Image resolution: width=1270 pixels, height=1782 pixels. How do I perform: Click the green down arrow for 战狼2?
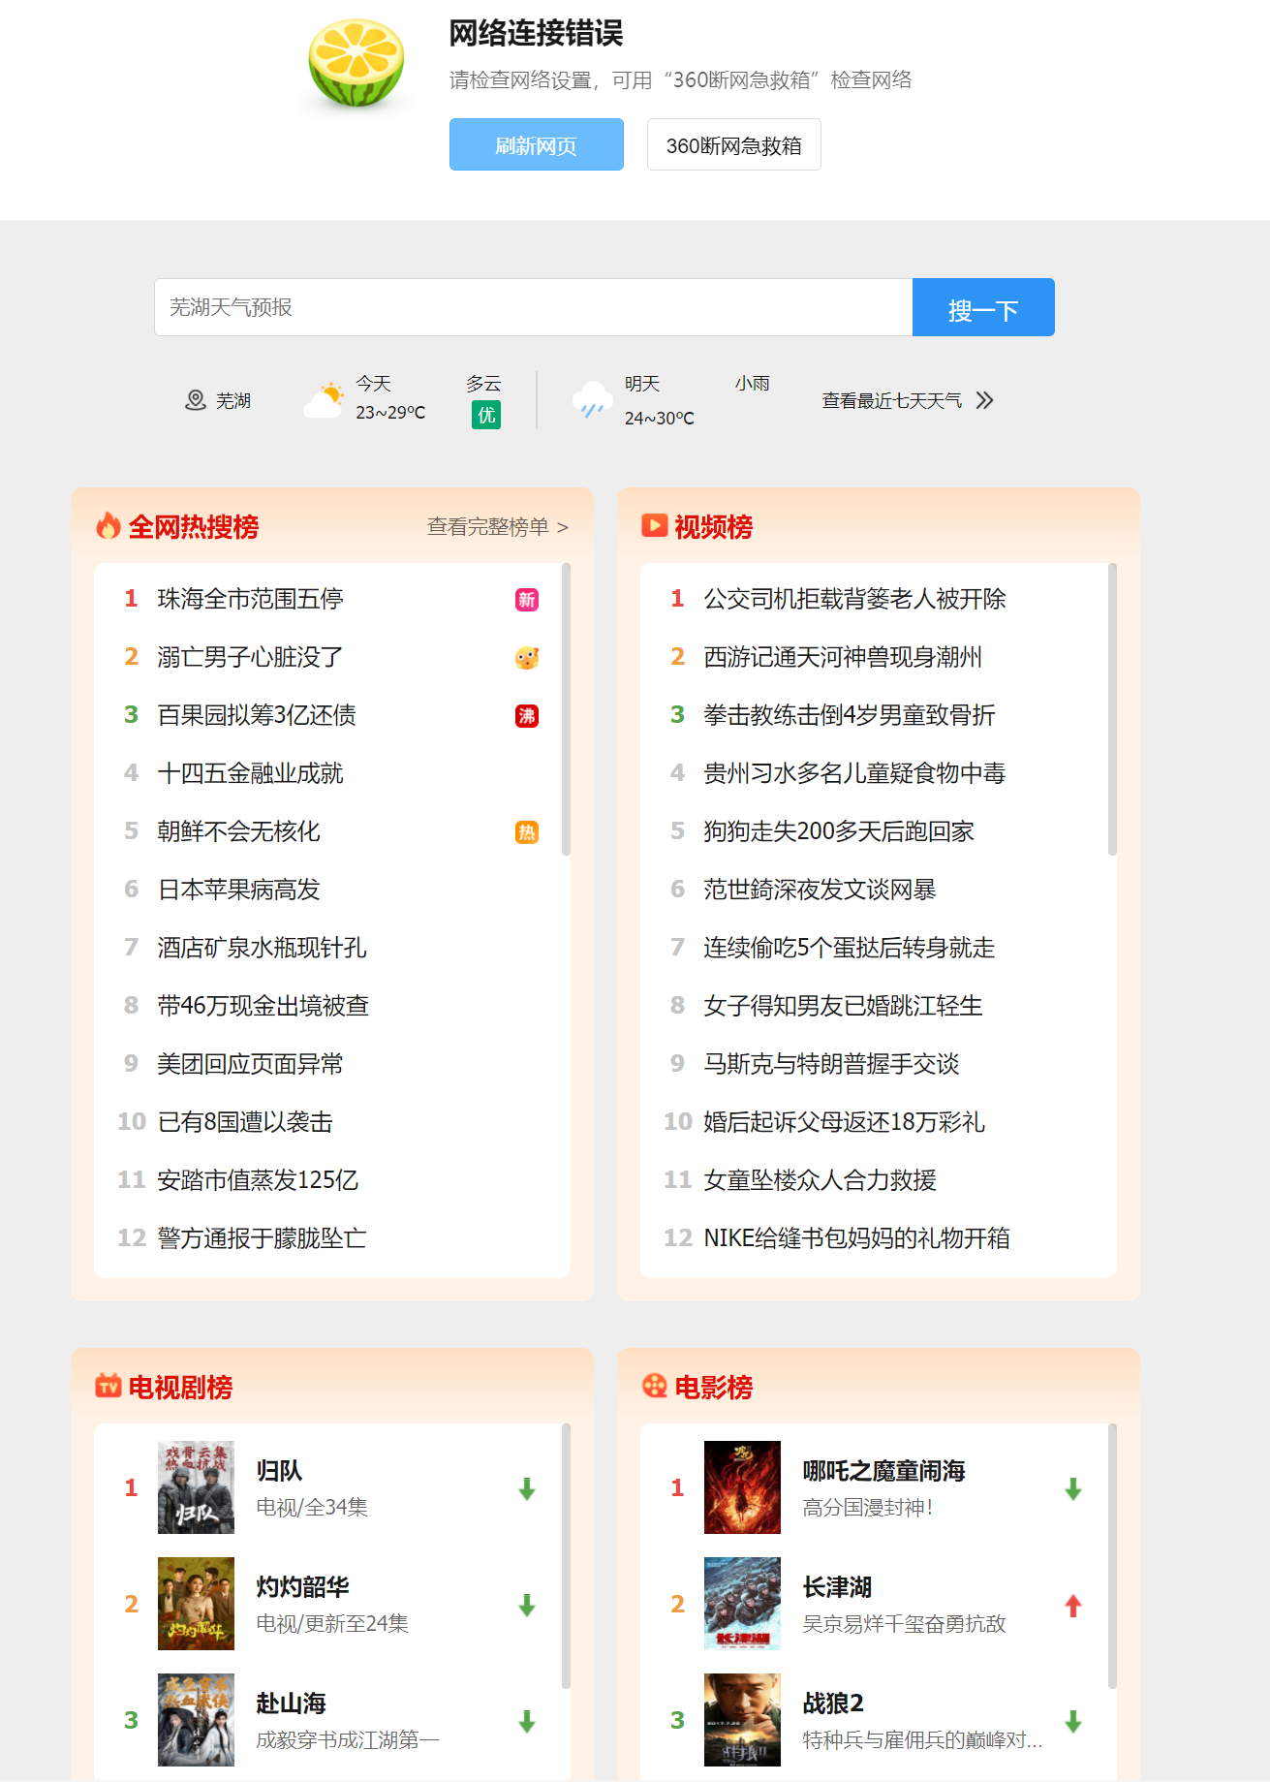[1073, 1722]
